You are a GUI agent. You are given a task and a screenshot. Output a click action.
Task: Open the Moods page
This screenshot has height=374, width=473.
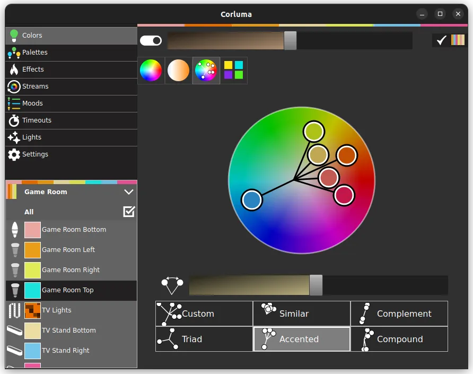click(71, 103)
